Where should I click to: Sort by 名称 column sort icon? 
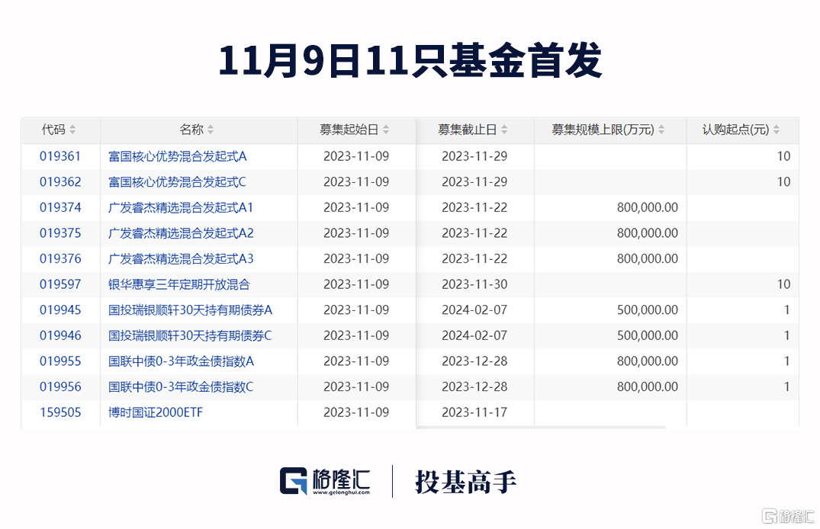[211, 130]
